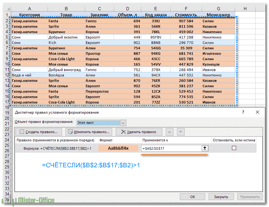Image resolution: width=269 pixels, height=207 pixels.
Task: Click the move rule up arrow
Action: (x=170, y=132)
